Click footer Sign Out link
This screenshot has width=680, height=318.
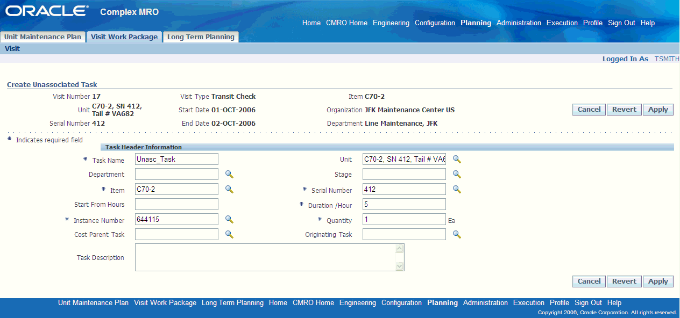(x=588, y=302)
